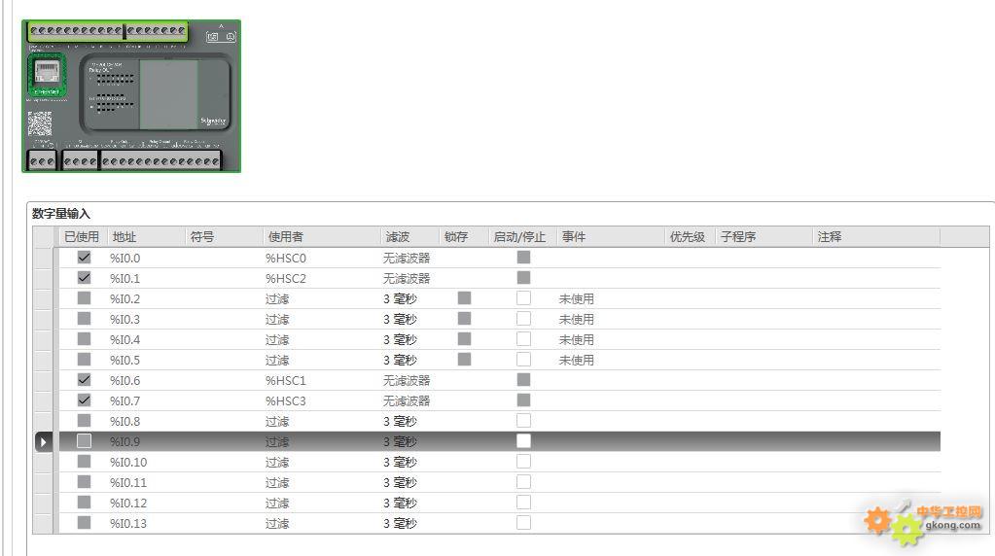Viewport: 995px width, 556px height.
Task: Toggle the latch checkbox for %I0.2
Action: (x=465, y=298)
